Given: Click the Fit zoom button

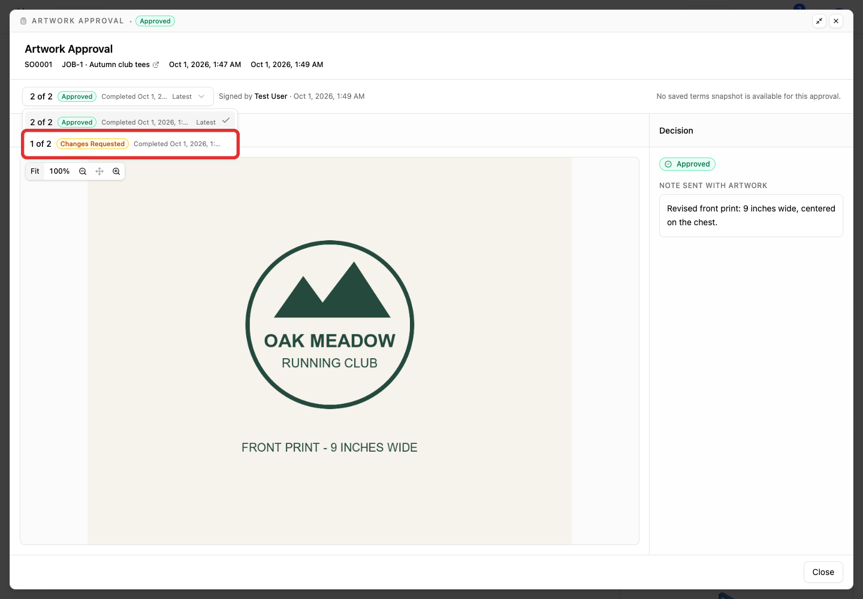Looking at the screenshot, I should (x=35, y=171).
